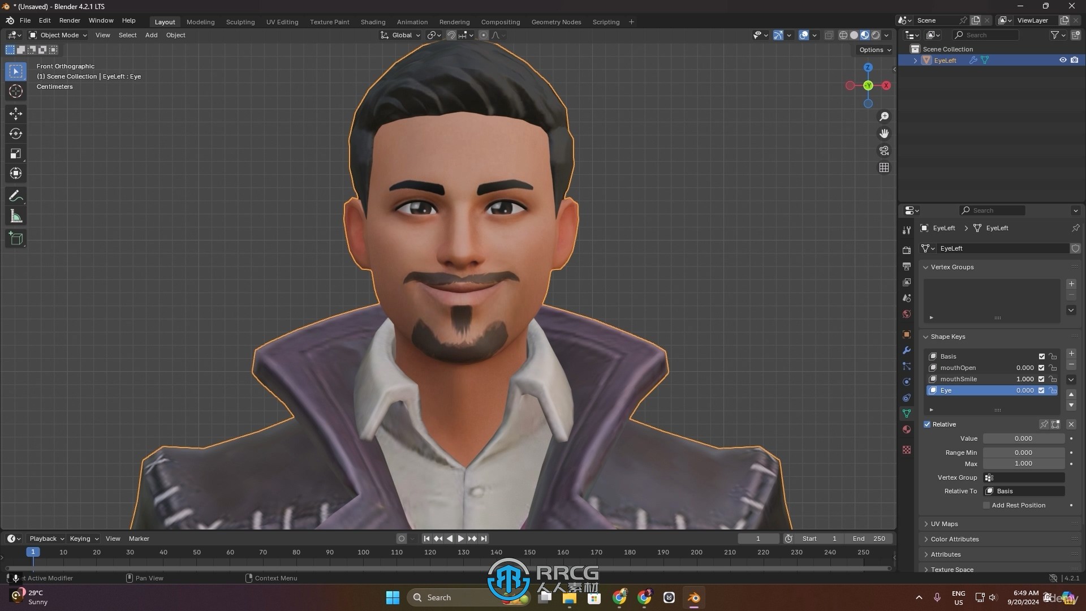Select the Annotate tool
1086x611 pixels.
[16, 196]
